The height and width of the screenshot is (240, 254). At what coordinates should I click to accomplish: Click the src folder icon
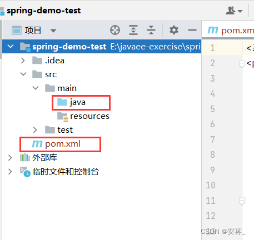[x=37, y=74]
